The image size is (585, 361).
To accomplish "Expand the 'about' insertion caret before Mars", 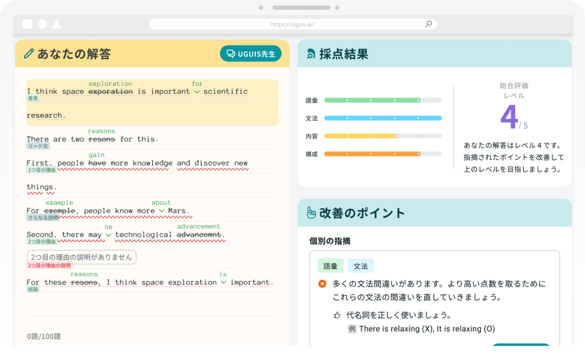I will pyautogui.click(x=161, y=211).
